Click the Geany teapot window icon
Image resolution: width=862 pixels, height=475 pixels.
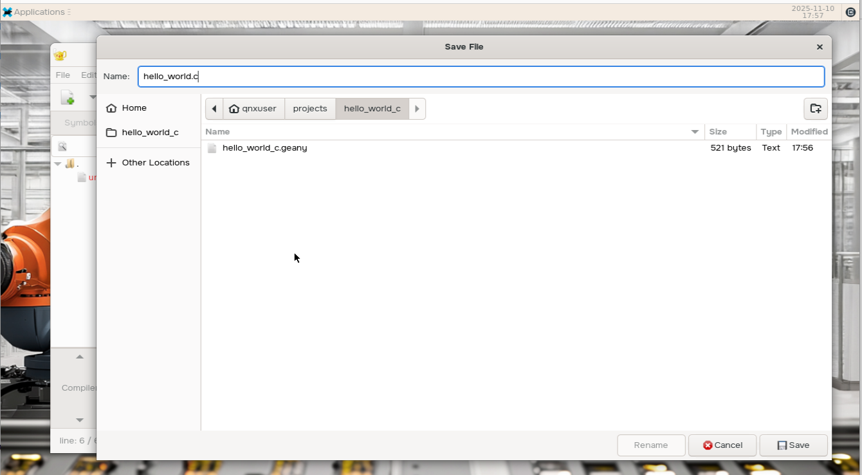click(x=60, y=55)
